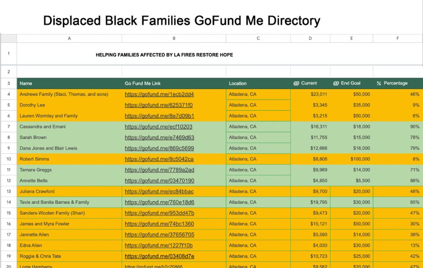Open the gofund.me/8e7d09b1 link
The height and width of the screenshot is (268, 423).
159,116
